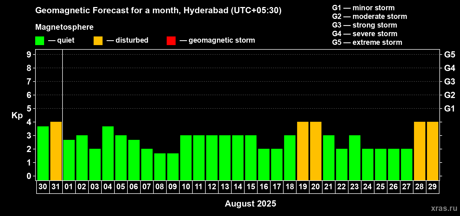Click date label '15' on x-axis
Viewport: 460px width, 216px height.
click(x=251, y=187)
